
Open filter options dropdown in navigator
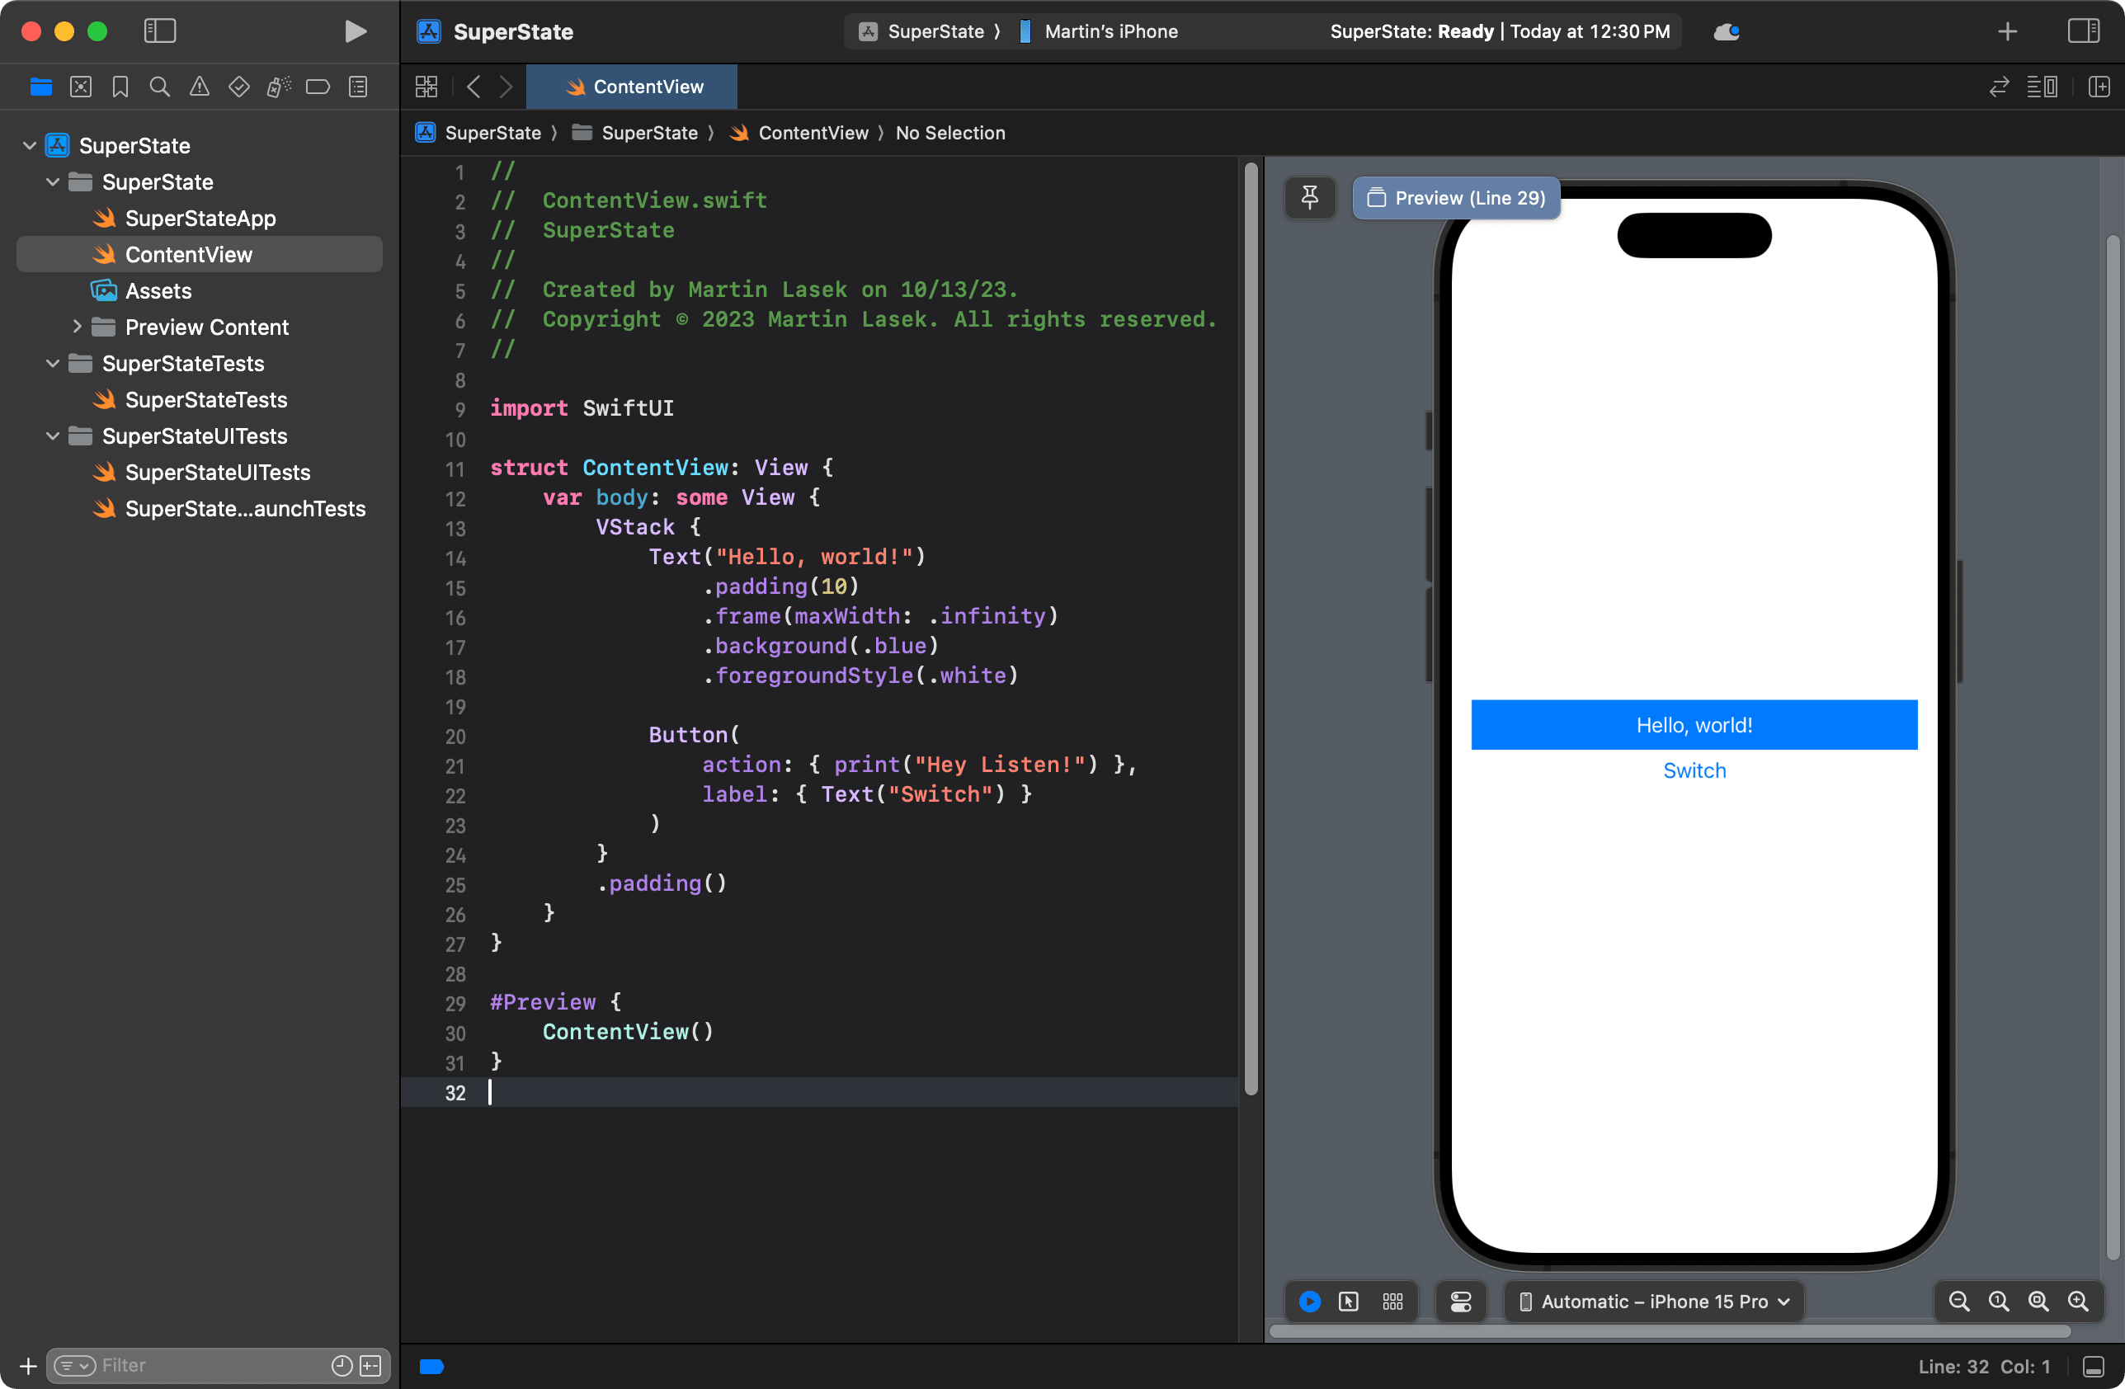click(74, 1366)
